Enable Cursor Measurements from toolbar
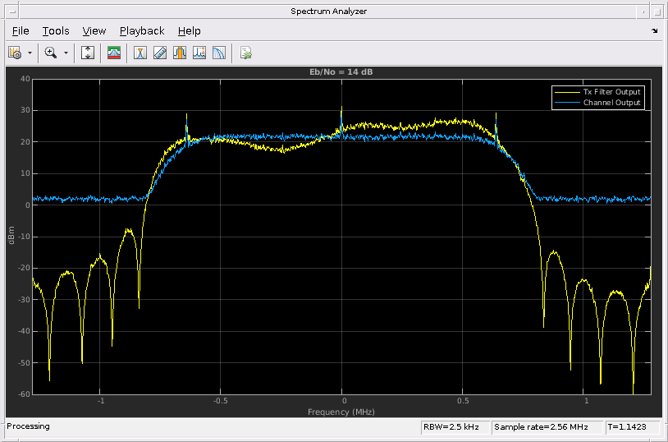This screenshot has height=442, width=668. click(140, 53)
